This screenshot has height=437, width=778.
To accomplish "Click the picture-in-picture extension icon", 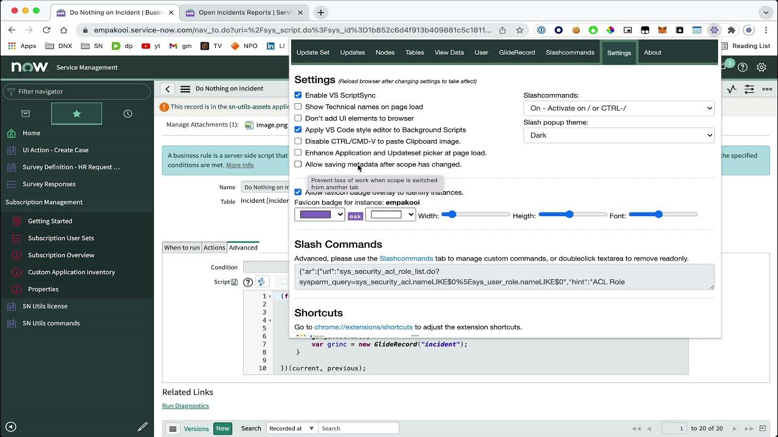I will point(628,30).
